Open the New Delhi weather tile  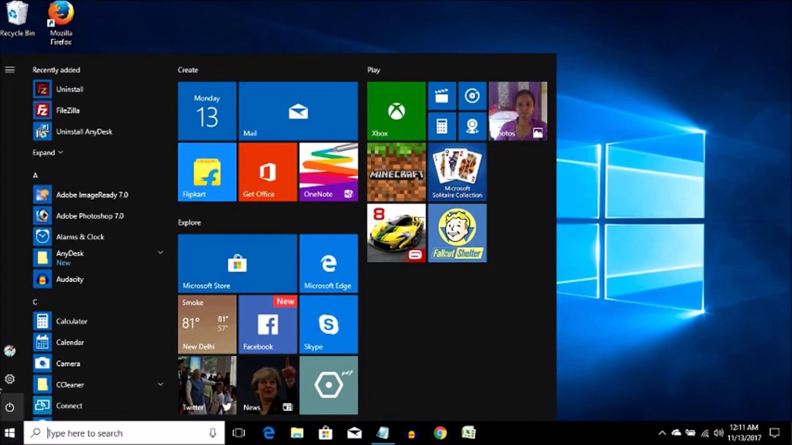click(207, 324)
